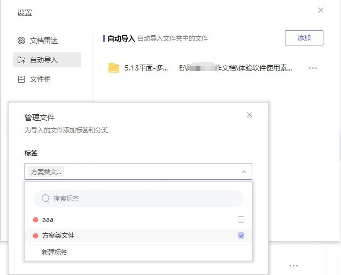This screenshot has width=341, height=275.
Task: Close the 设置 window
Action: 321,10
